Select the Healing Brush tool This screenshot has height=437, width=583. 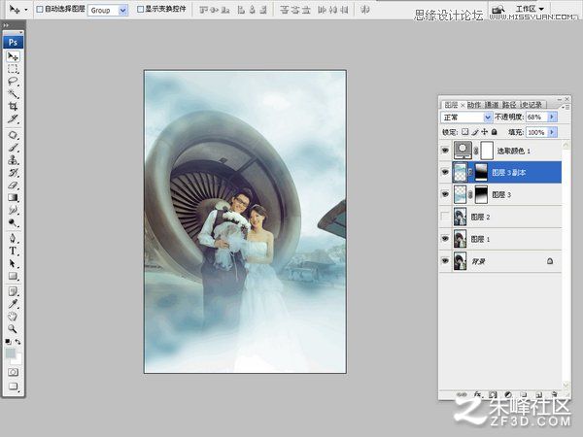click(13, 135)
